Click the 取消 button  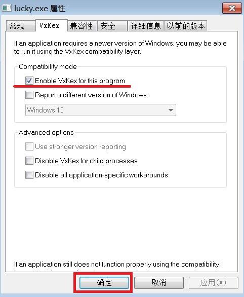coord(159,283)
